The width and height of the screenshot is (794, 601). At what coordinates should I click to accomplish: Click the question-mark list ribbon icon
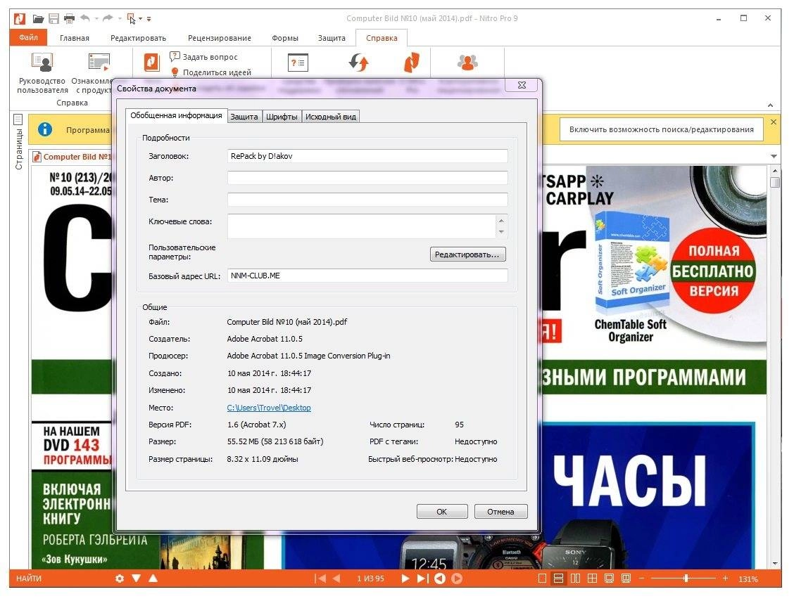298,63
